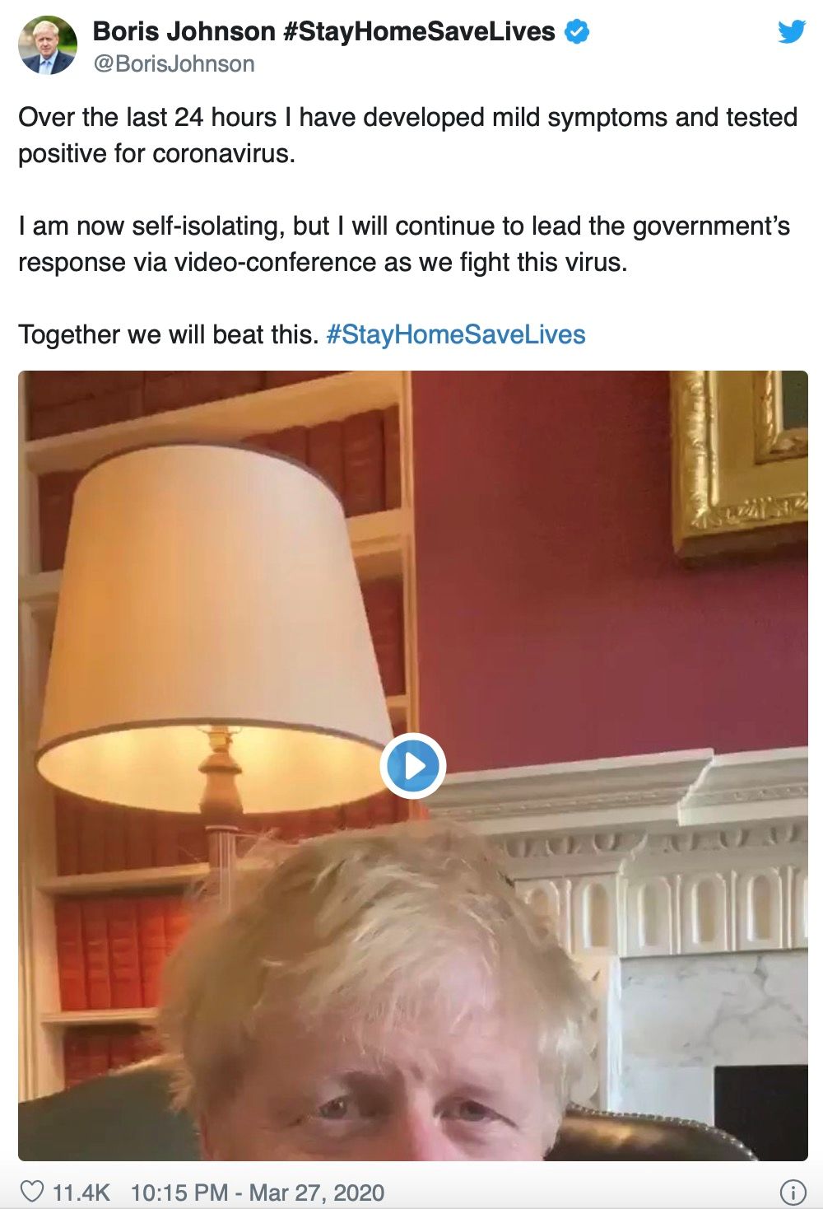The image size is (823, 1209).
Task: Open the @BorisJohnson handle link
Action: click(x=174, y=64)
